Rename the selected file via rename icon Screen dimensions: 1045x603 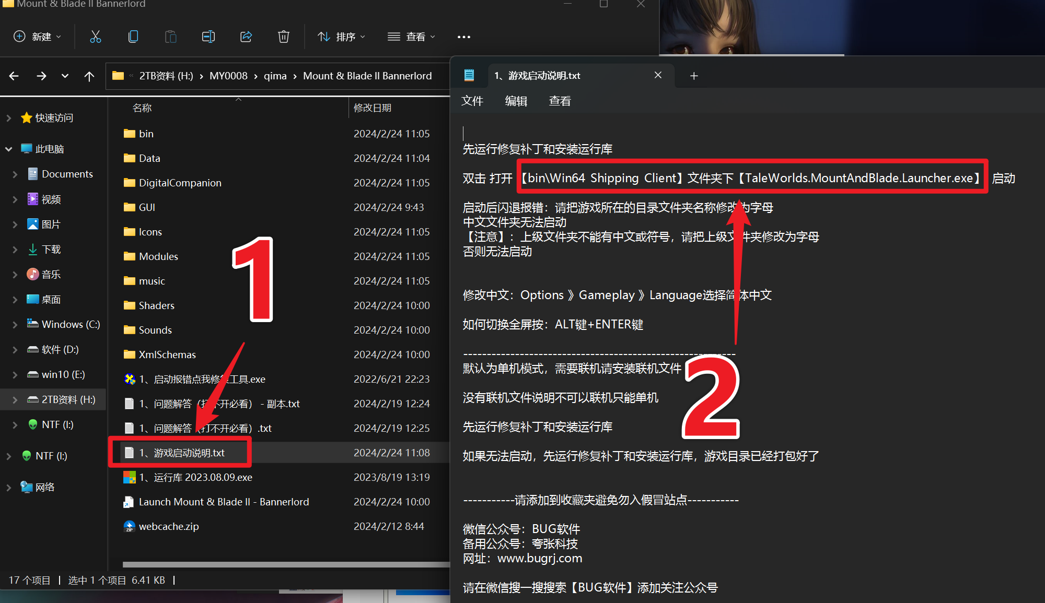click(208, 37)
